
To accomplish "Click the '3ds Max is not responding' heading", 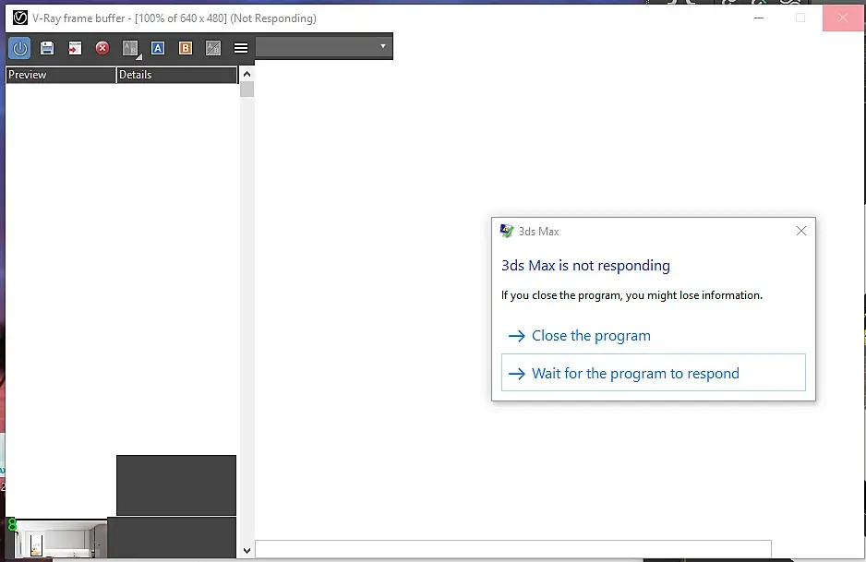I will [x=585, y=266].
